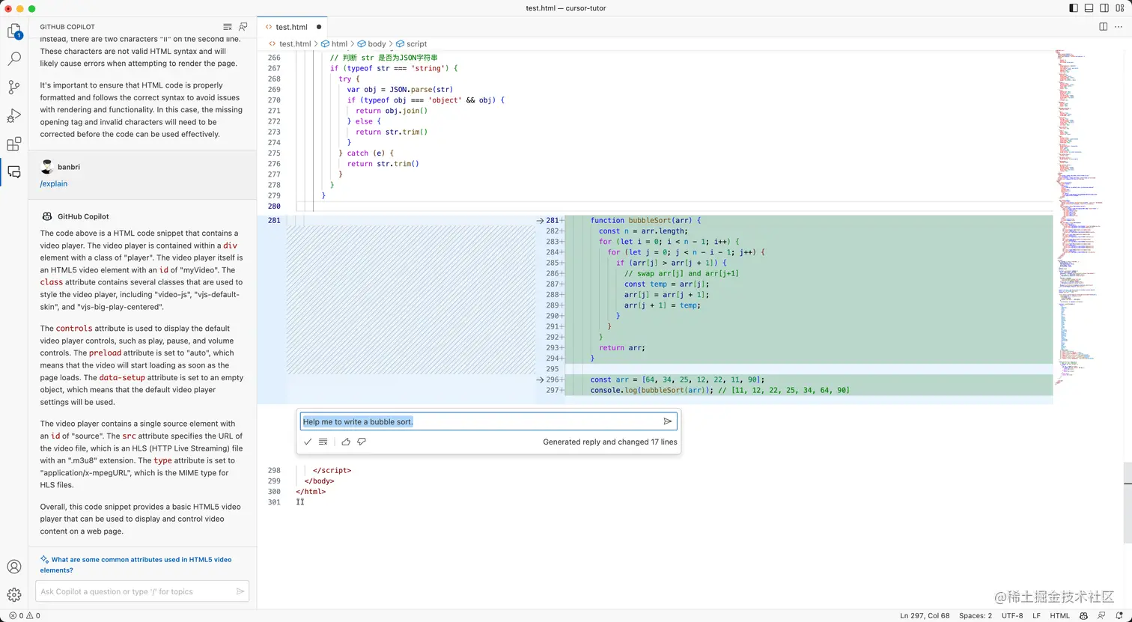
Task: Click the Customize Layout icon
Action: coord(1121,8)
